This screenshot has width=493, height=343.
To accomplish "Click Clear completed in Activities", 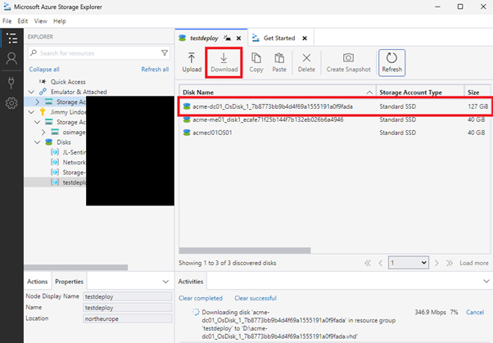I will click(x=201, y=298).
